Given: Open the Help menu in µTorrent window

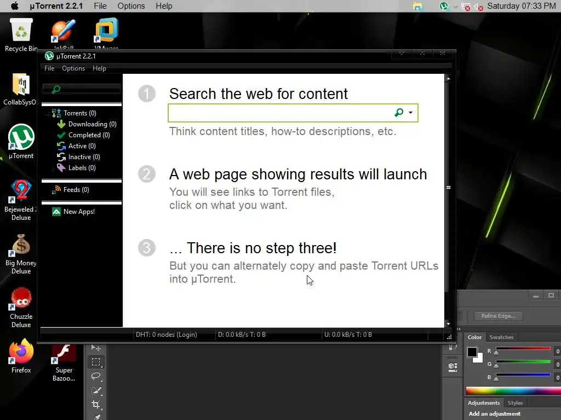Looking at the screenshot, I should [x=99, y=68].
